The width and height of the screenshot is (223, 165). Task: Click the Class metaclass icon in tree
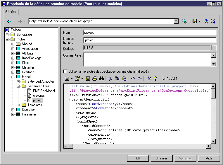pos(18,63)
